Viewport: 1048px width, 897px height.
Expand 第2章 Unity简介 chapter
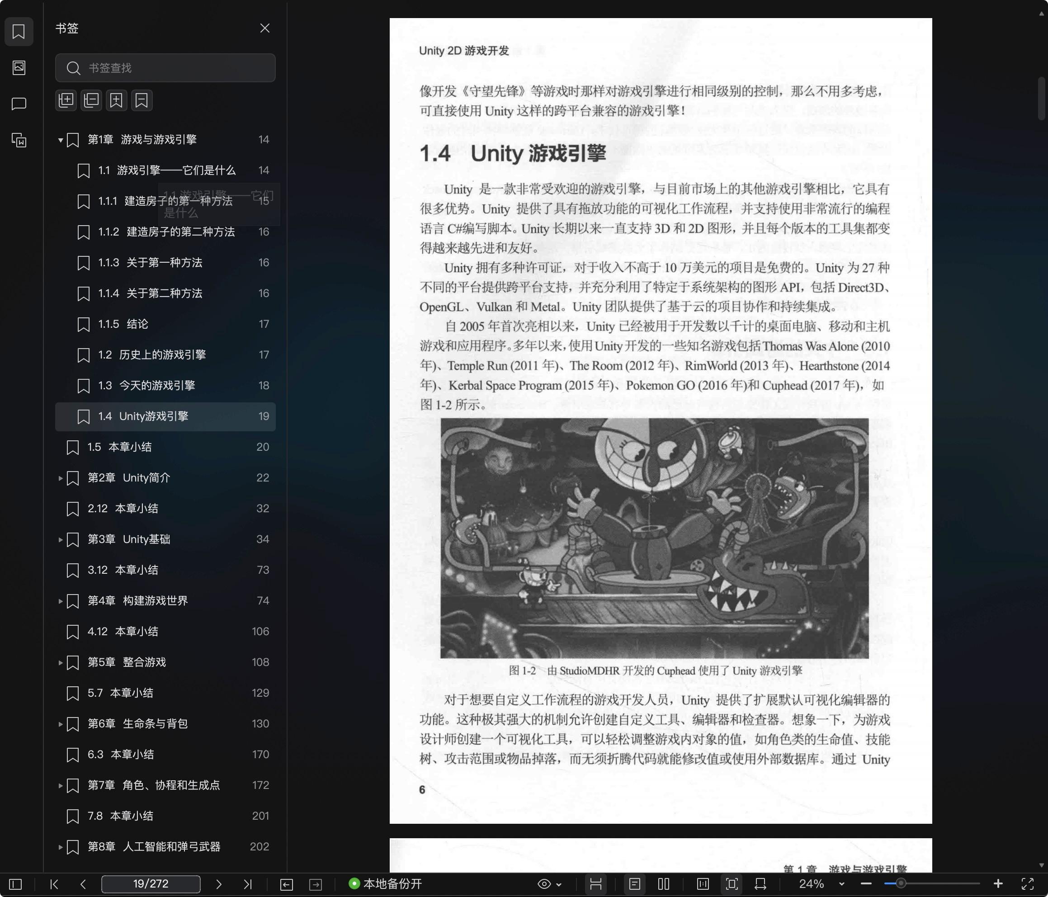[61, 478]
